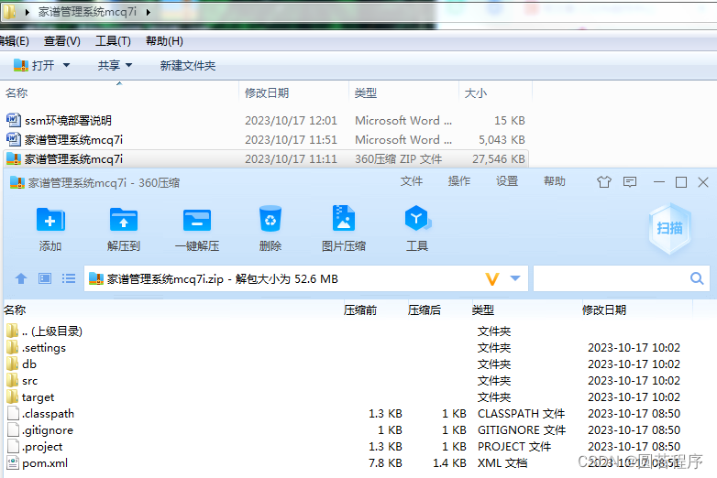The height and width of the screenshot is (478, 717).
Task: Expand the arrow after 家谱管理系统mcq7i breadcrumb
Action: 149,12
